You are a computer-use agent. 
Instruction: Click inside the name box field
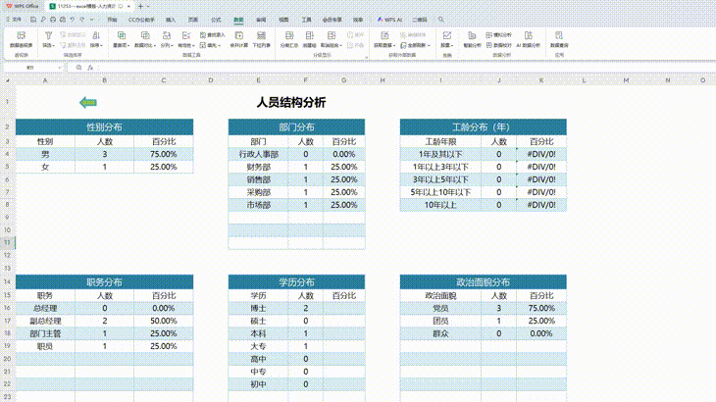[30, 68]
